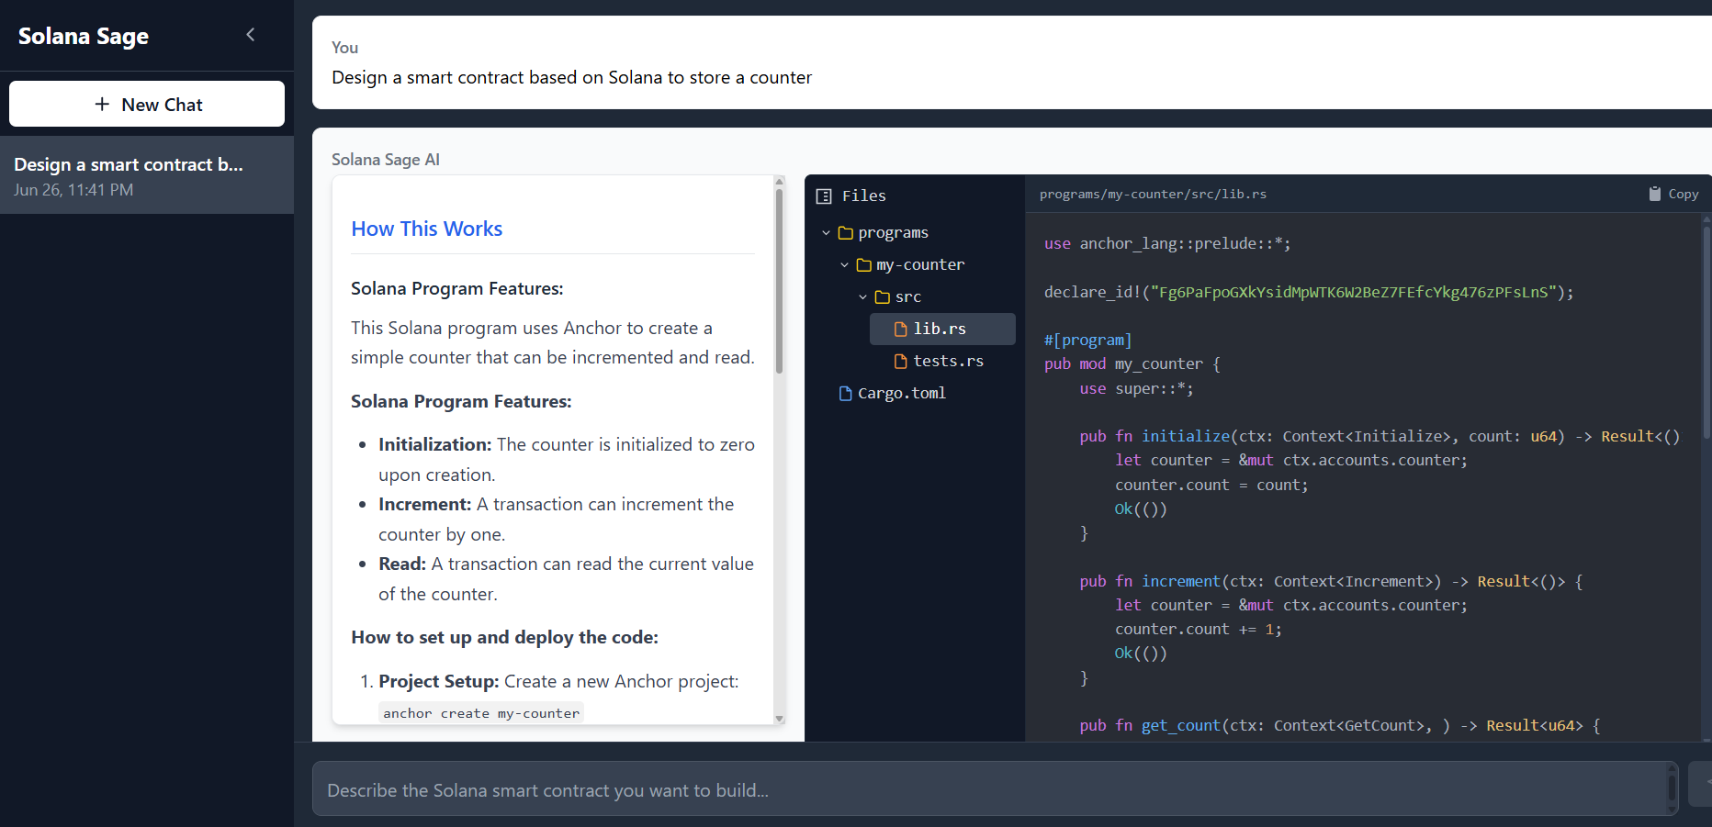The height and width of the screenshot is (827, 1712).
Task: Click the 'pub mod my_counter' line
Action: [x=1132, y=363]
